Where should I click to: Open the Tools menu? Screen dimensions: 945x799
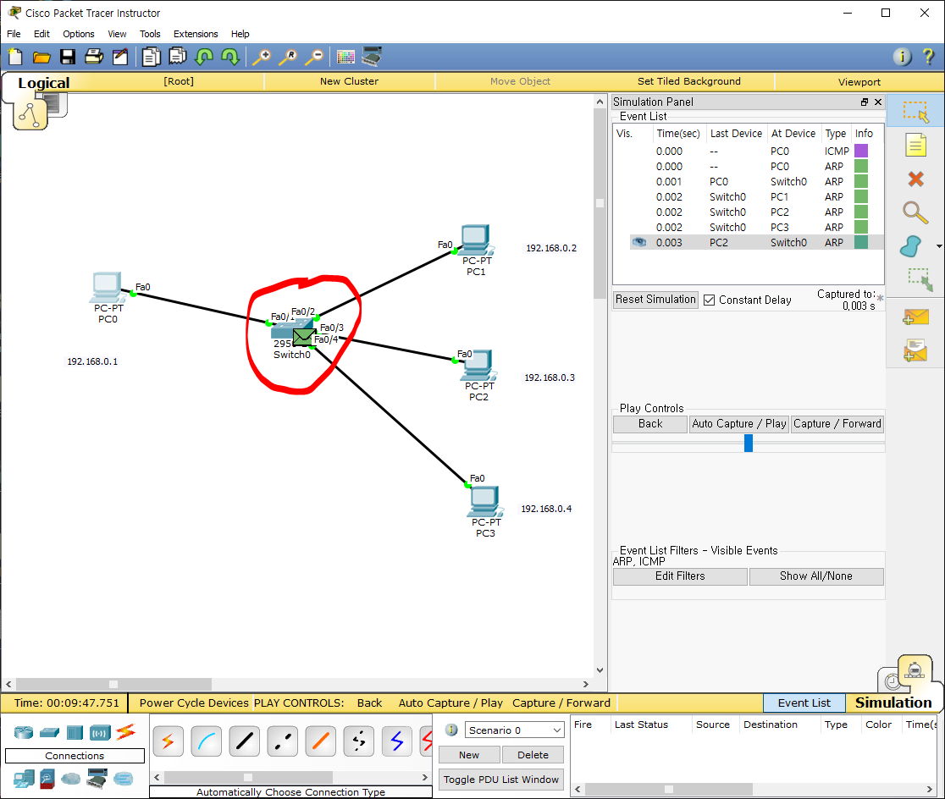pyautogui.click(x=150, y=34)
